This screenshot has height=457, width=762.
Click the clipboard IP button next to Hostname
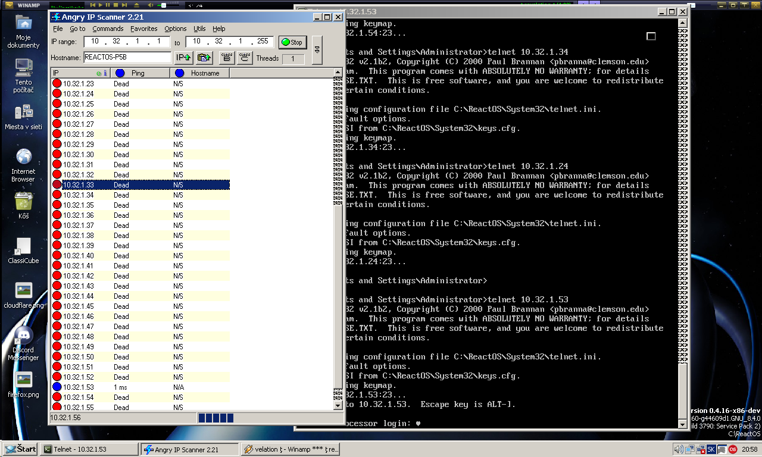204,58
